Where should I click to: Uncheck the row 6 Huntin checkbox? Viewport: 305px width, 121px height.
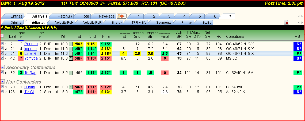point(2,87)
